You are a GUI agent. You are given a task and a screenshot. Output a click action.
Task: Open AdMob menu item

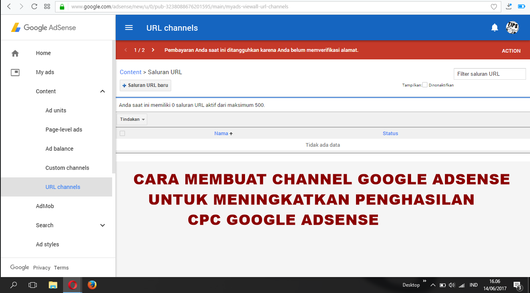pos(45,206)
